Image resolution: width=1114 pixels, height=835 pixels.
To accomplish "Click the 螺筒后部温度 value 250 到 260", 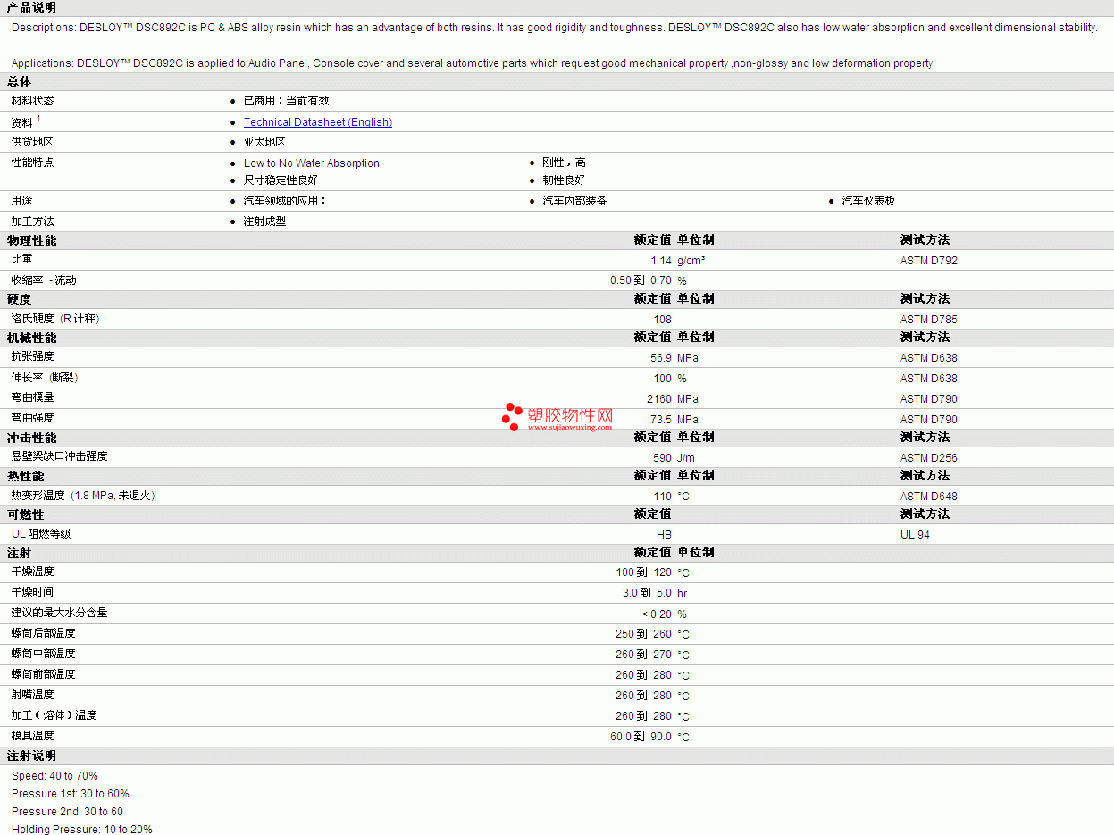I will click(643, 634).
